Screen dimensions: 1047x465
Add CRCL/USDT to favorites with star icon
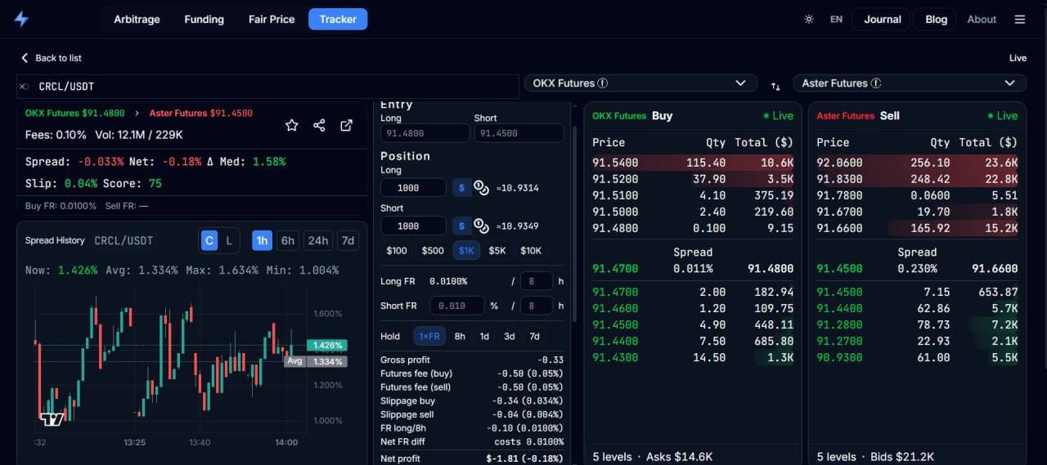tap(291, 125)
